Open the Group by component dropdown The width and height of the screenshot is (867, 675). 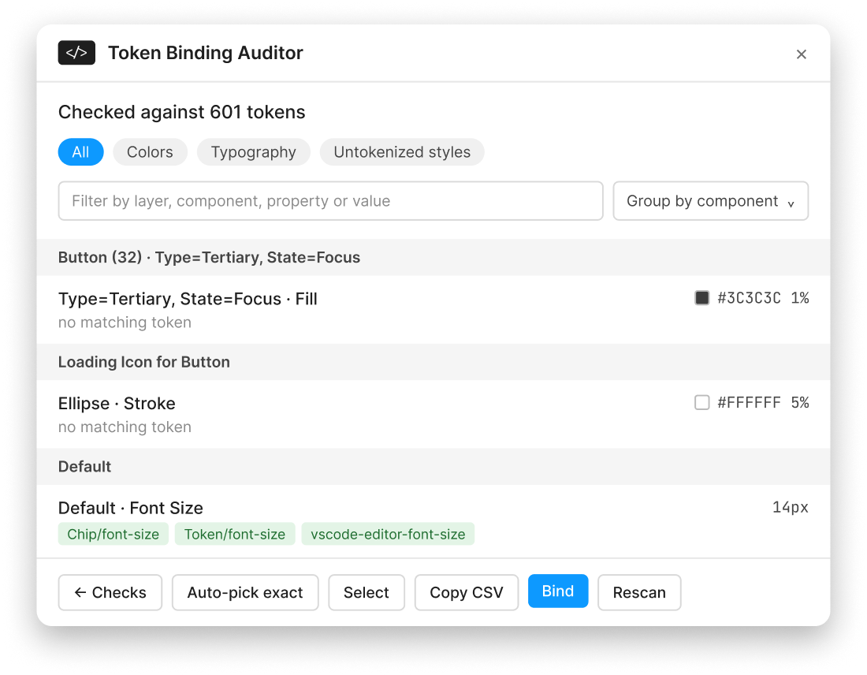(710, 201)
